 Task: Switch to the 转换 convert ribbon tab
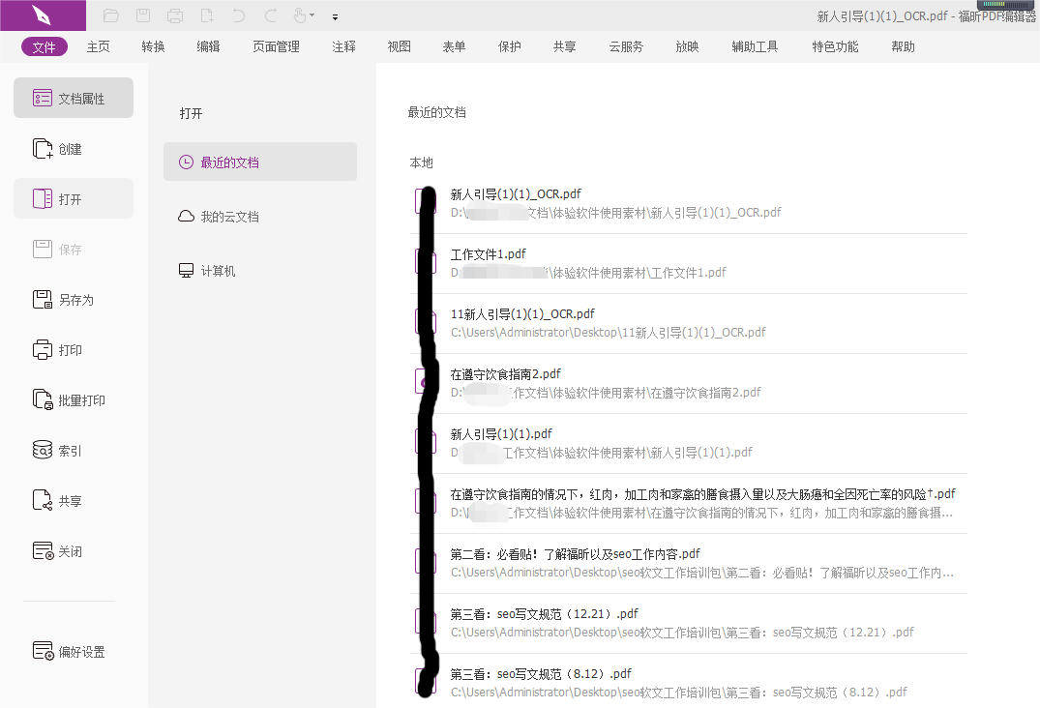[x=152, y=45]
